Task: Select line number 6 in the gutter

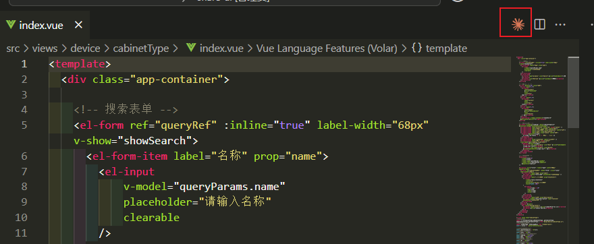Action: click(x=24, y=156)
